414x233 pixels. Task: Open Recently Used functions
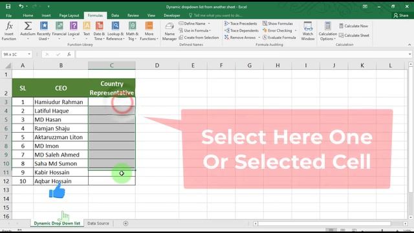43,31
